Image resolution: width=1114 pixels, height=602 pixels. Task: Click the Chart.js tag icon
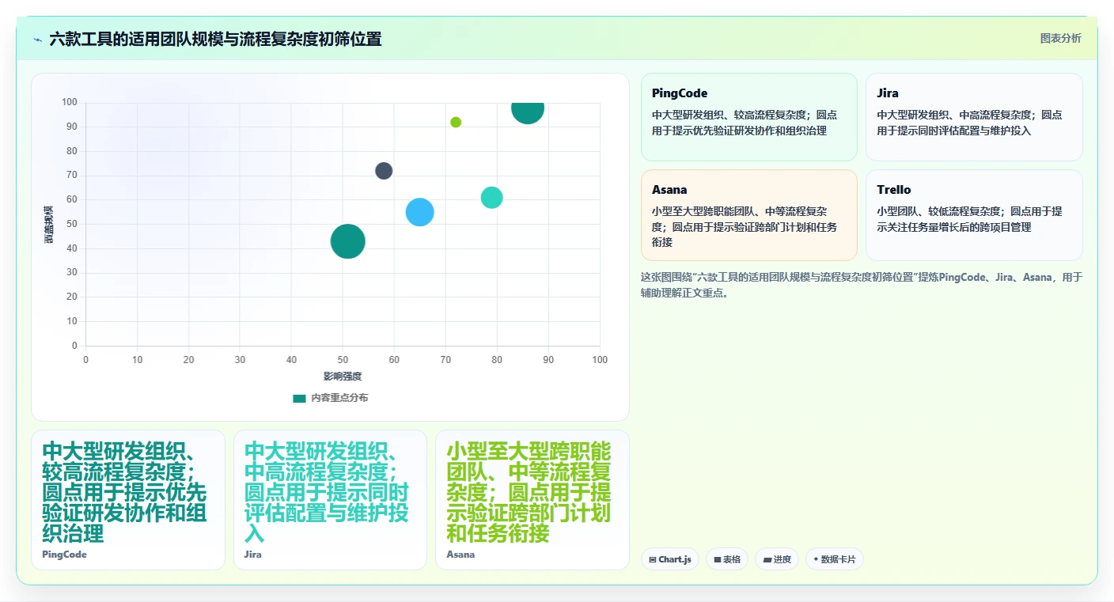click(653, 559)
